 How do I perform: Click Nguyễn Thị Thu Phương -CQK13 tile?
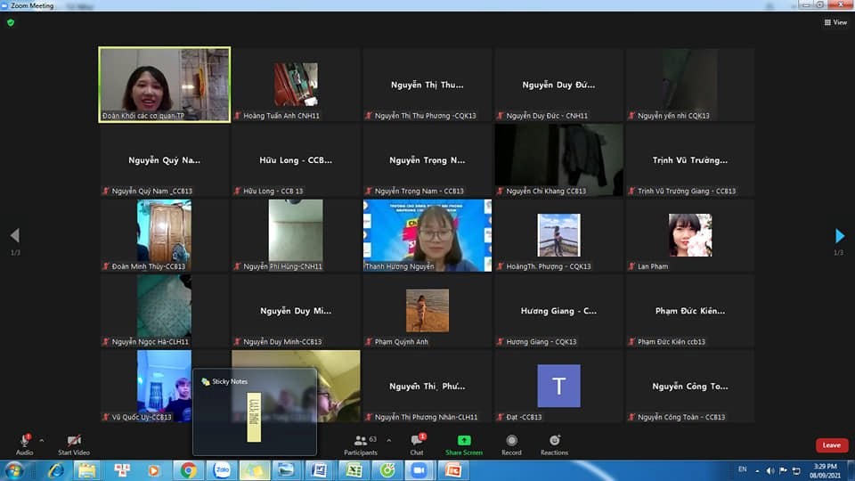click(427, 85)
